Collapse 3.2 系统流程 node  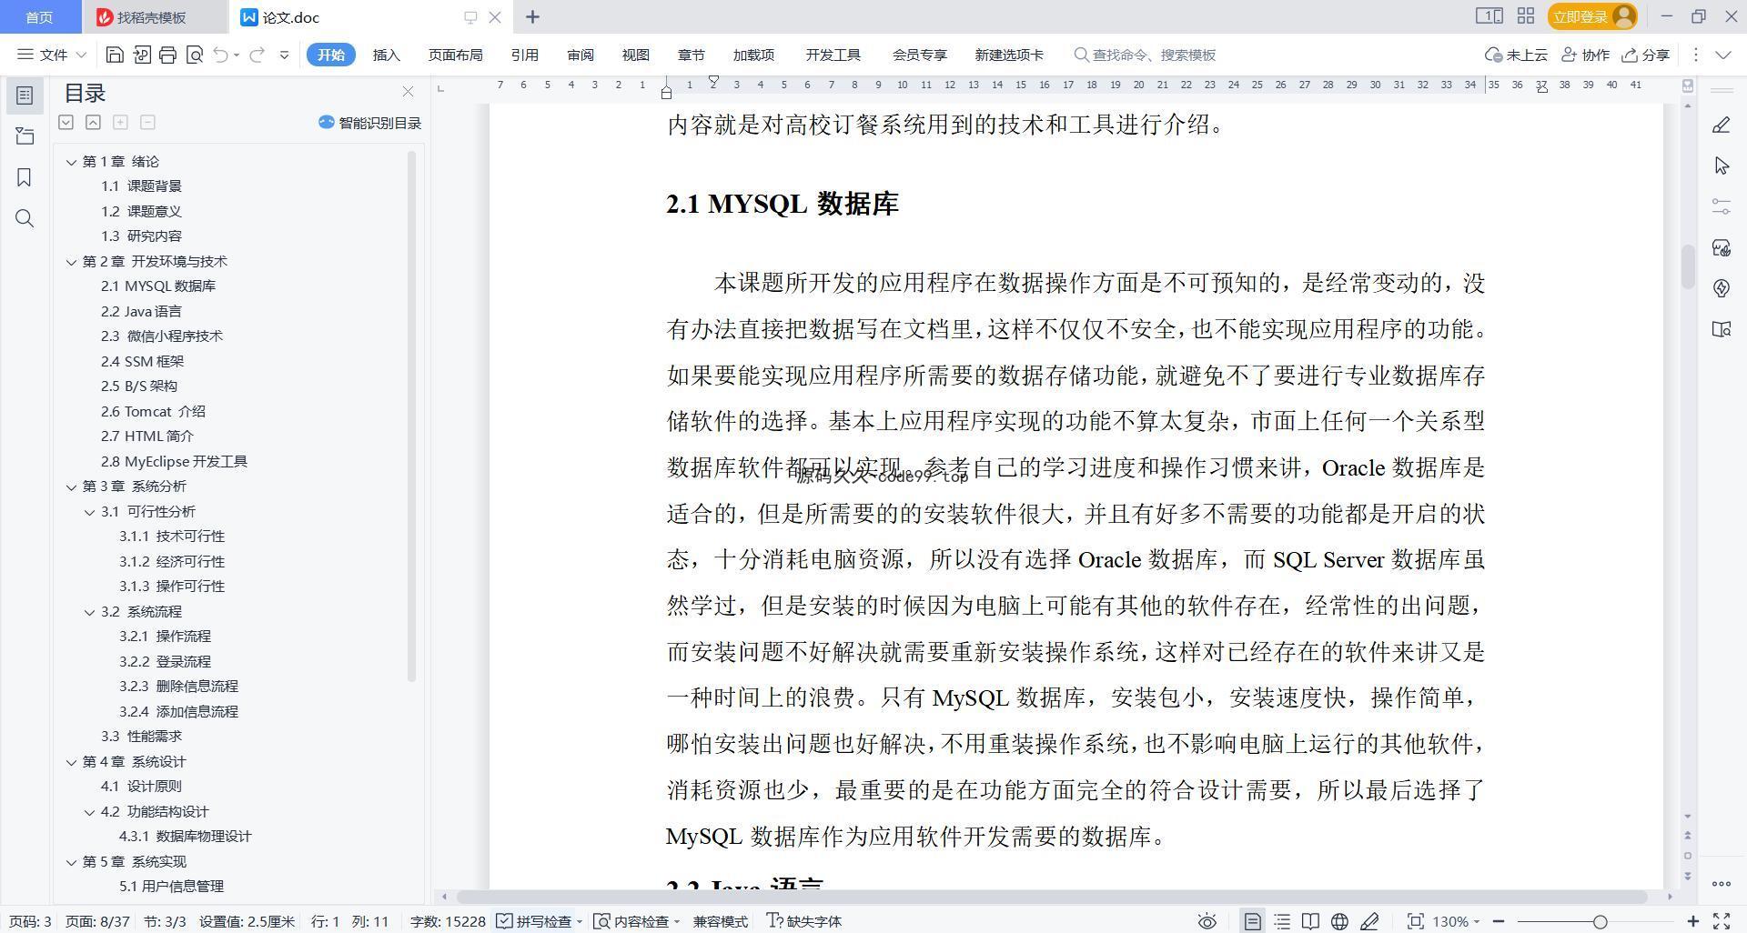tap(89, 612)
